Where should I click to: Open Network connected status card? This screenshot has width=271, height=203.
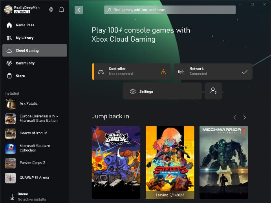coord(213,71)
